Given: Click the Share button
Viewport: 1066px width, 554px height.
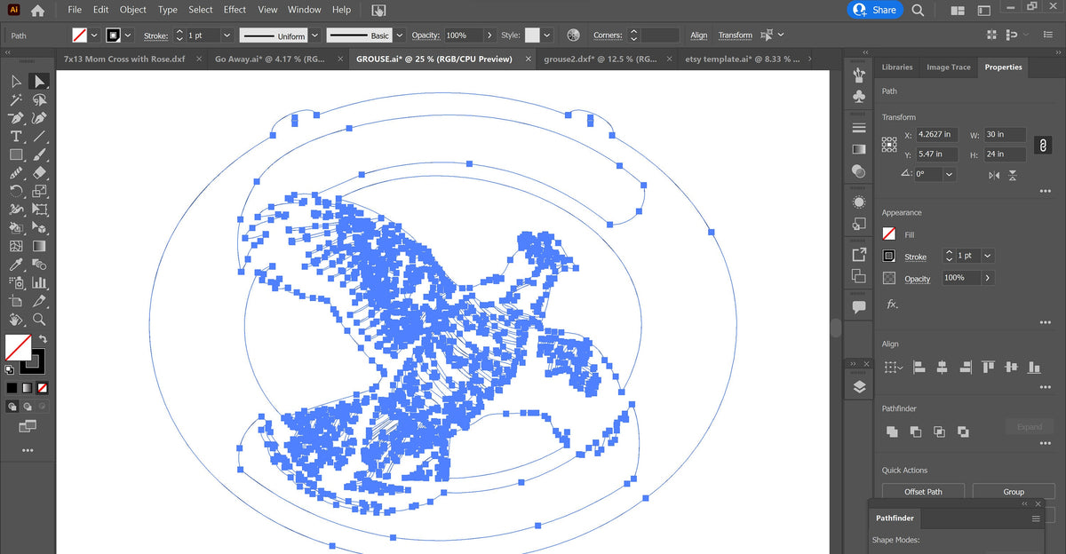Looking at the screenshot, I should (875, 10).
